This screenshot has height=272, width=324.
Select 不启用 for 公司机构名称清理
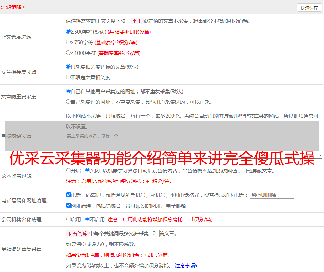pos(88,219)
